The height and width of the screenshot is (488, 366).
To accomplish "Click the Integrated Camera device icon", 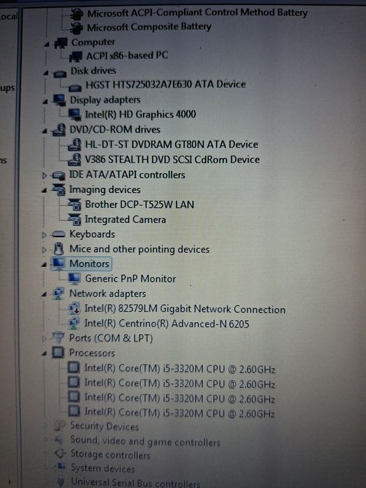I will coord(75,220).
